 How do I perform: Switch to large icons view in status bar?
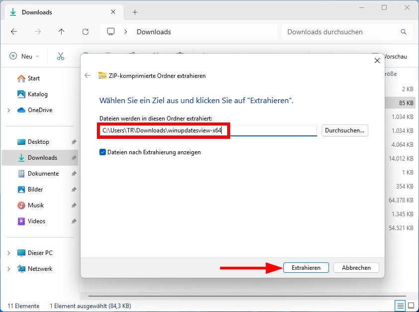(x=411, y=306)
